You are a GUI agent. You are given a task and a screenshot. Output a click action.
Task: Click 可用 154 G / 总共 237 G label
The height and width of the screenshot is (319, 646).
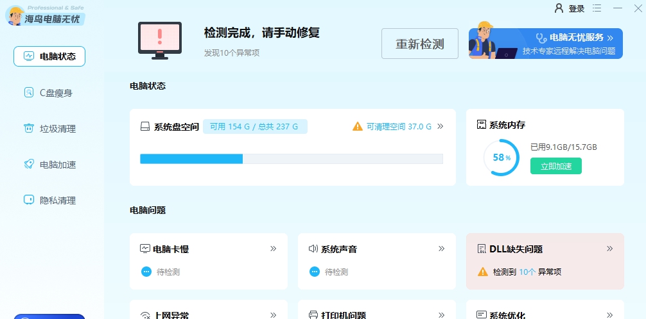[x=255, y=127]
